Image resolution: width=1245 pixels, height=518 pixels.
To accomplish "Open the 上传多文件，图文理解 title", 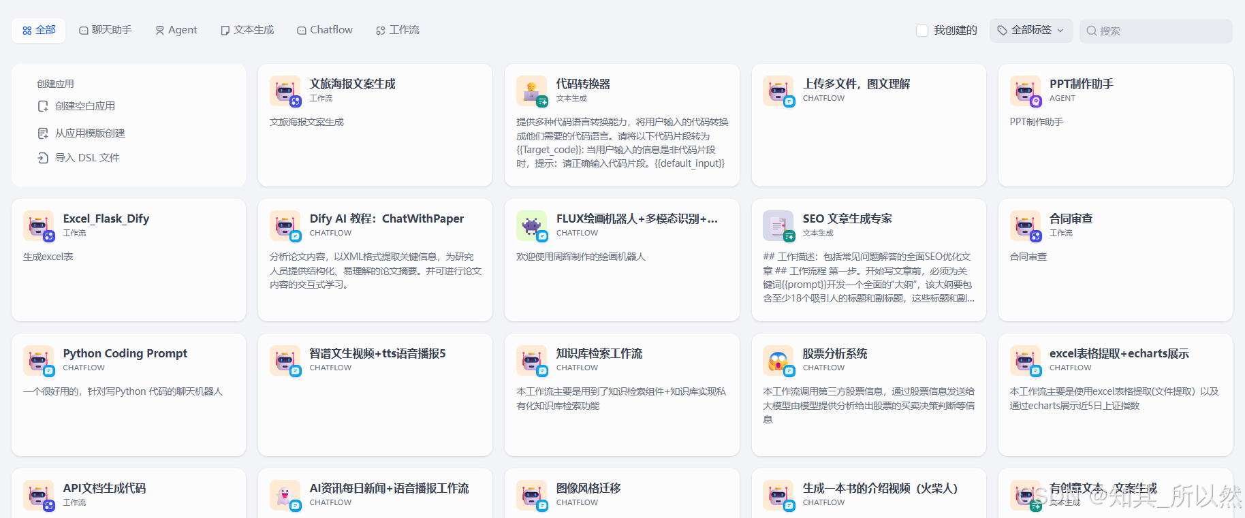I will pyautogui.click(x=856, y=84).
